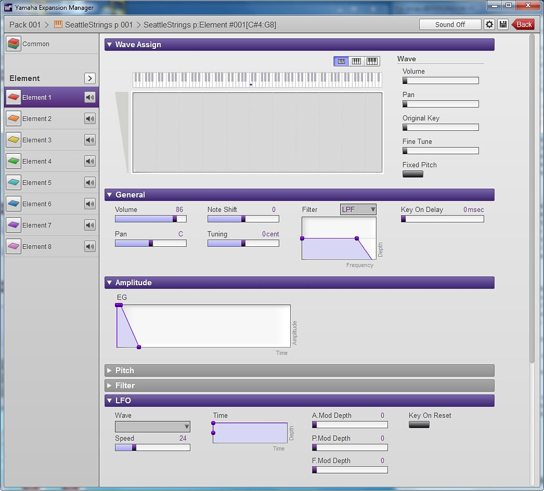Toggle the Key On Reset switch
Screen dimensions: 544x491
tap(419, 424)
